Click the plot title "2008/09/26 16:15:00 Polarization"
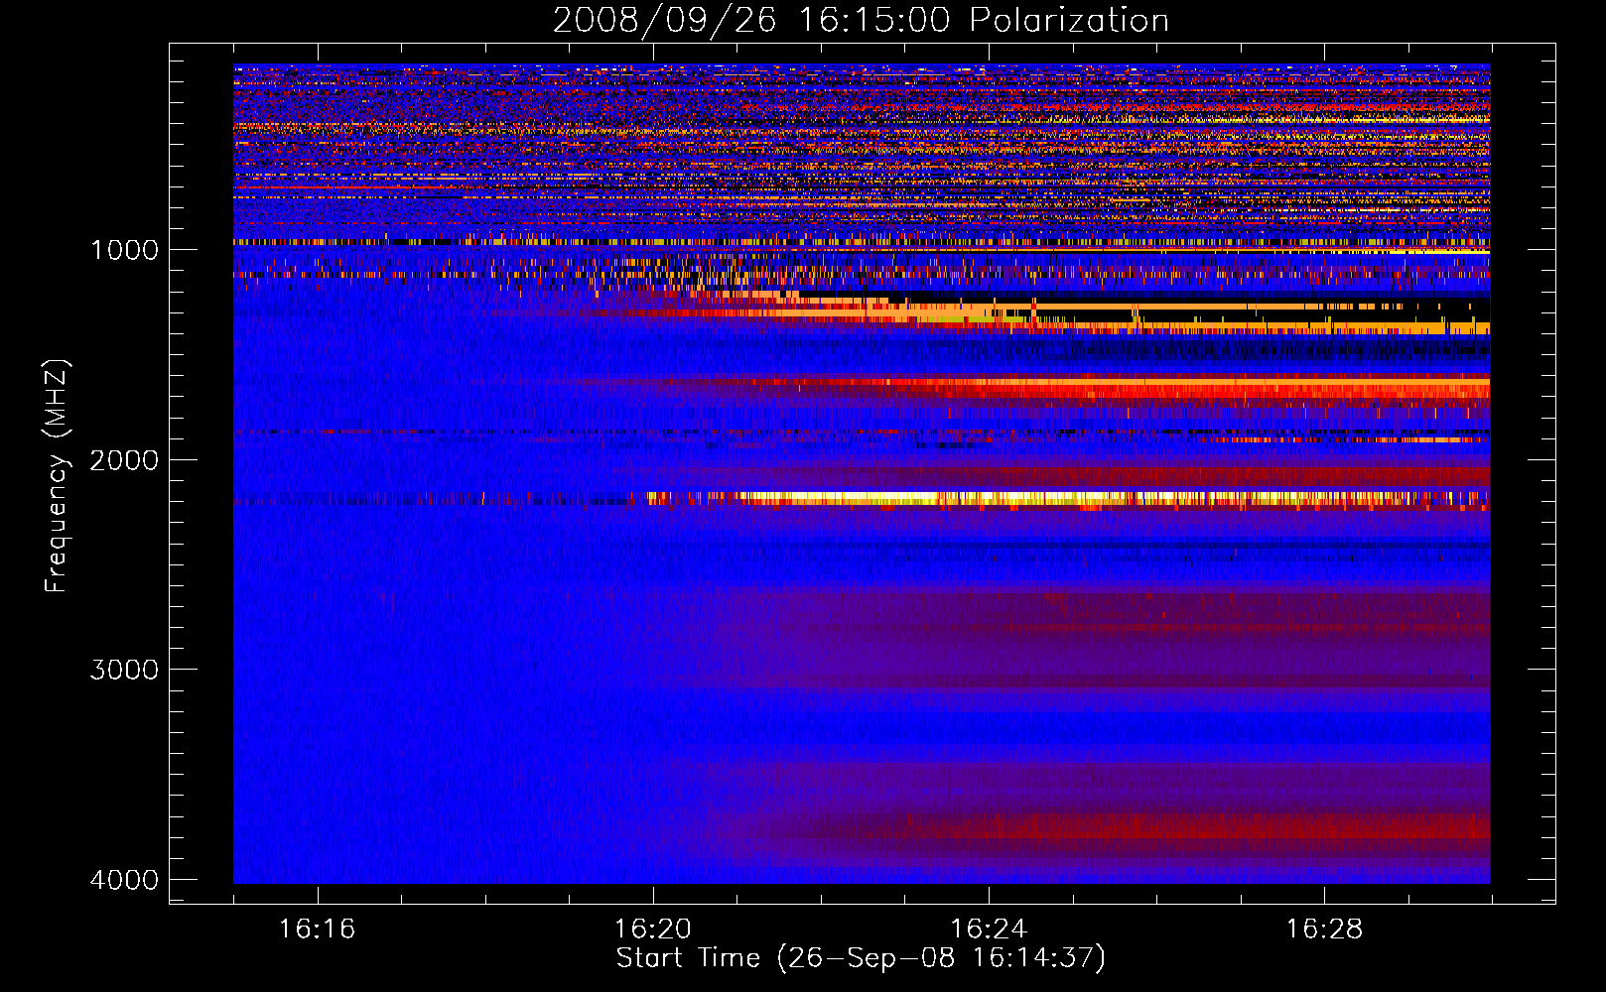Viewport: 1606px width, 992px height. pos(861,20)
